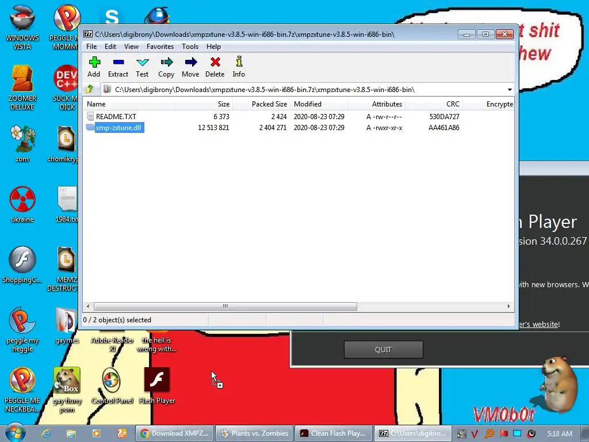Click the left arrow of horizontal scrollbar
The width and height of the screenshot is (589, 442).
(88, 306)
